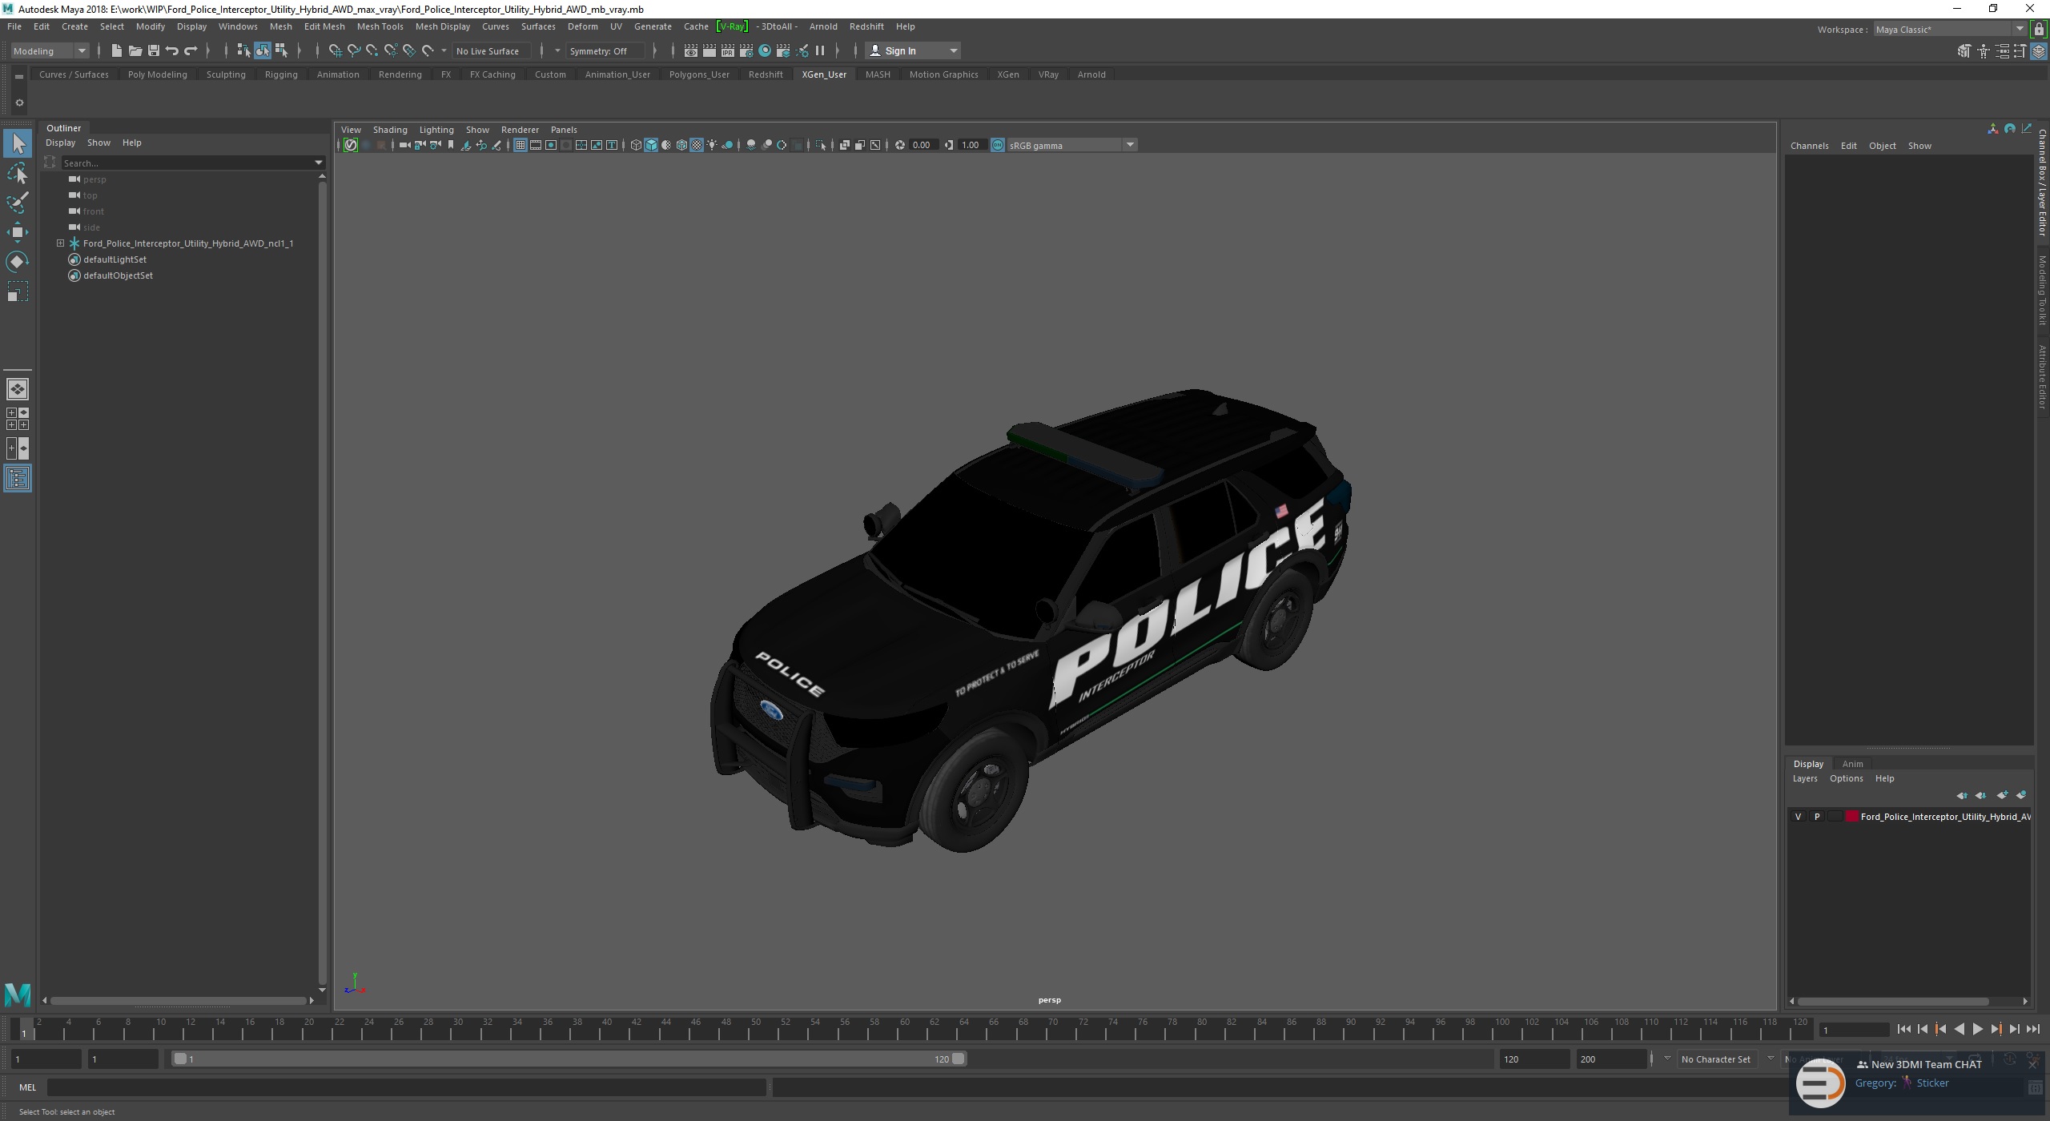Open Render Settings clapperboard icon

point(746,50)
